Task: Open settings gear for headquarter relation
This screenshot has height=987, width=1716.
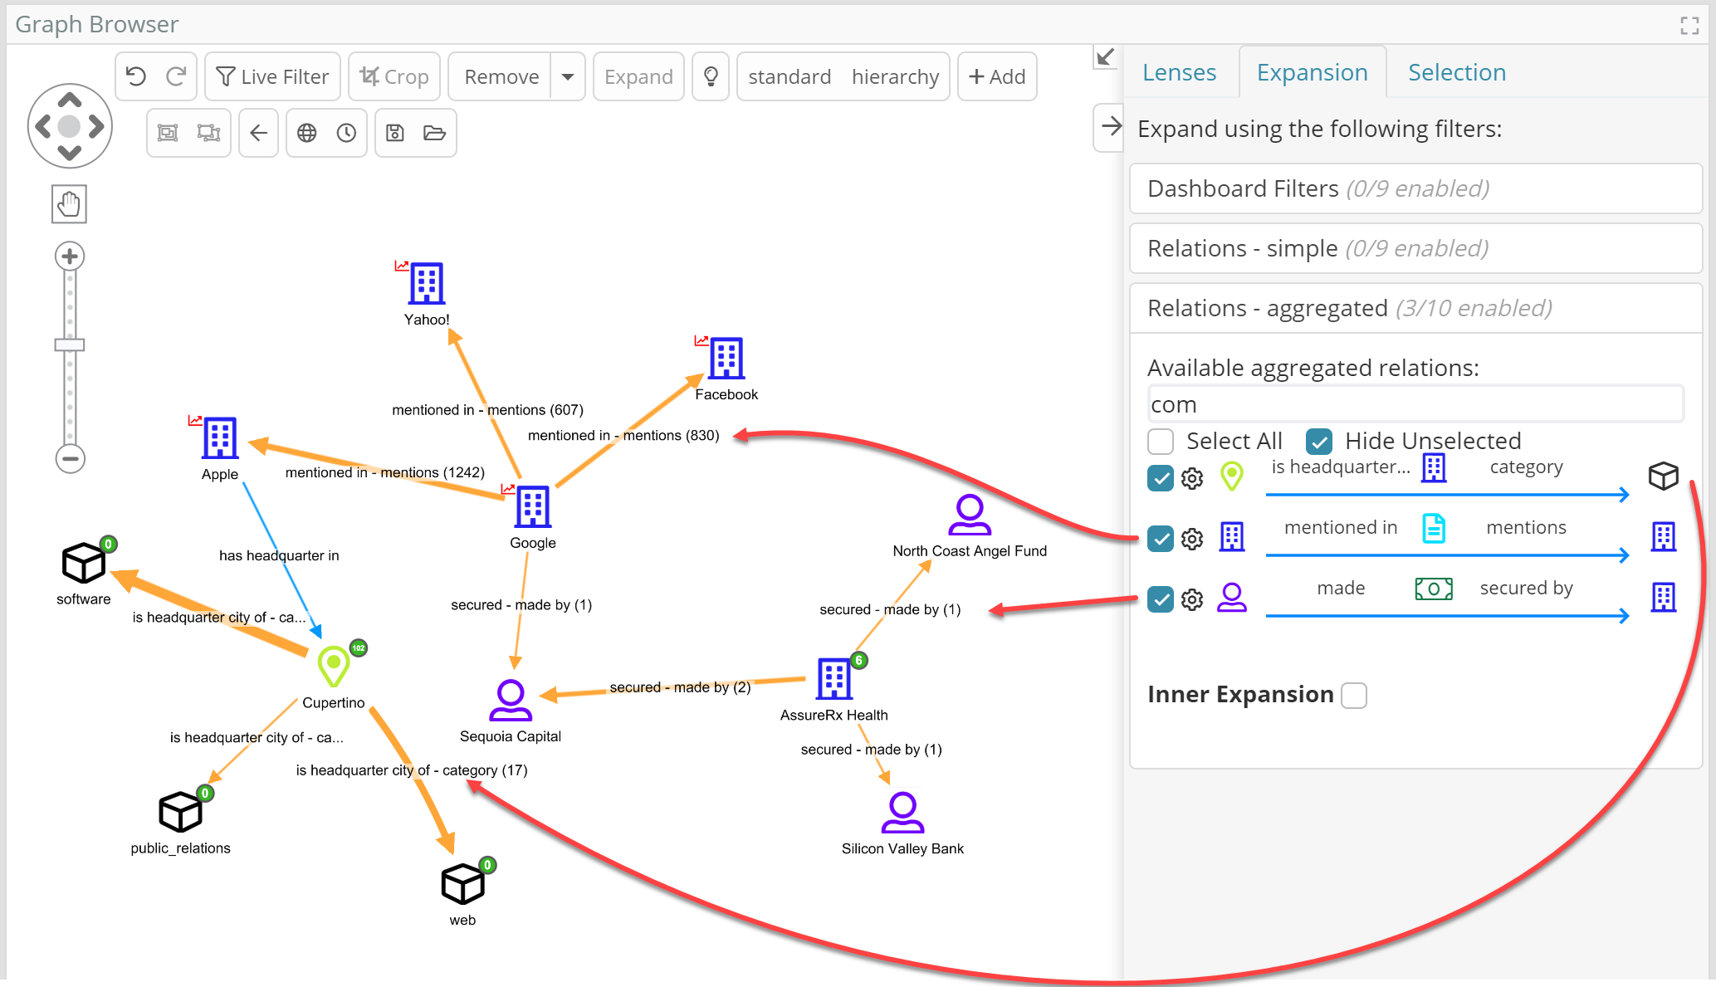Action: (1192, 478)
